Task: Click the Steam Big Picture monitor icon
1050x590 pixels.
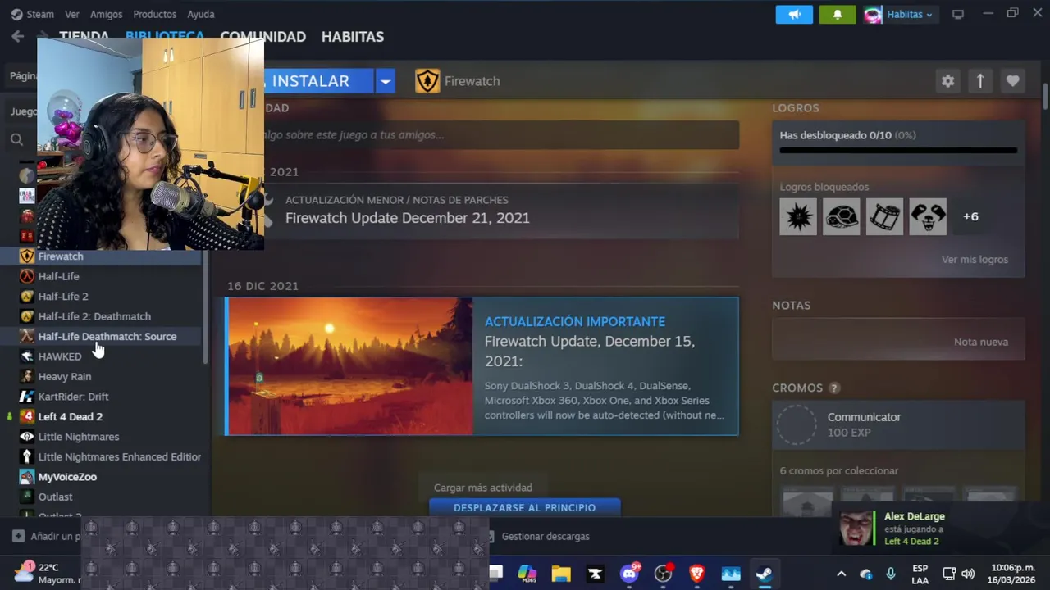Action: pos(957,14)
